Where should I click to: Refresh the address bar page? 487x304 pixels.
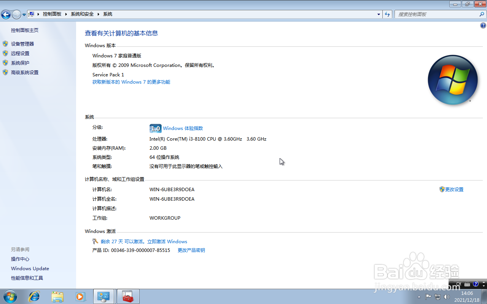point(387,14)
